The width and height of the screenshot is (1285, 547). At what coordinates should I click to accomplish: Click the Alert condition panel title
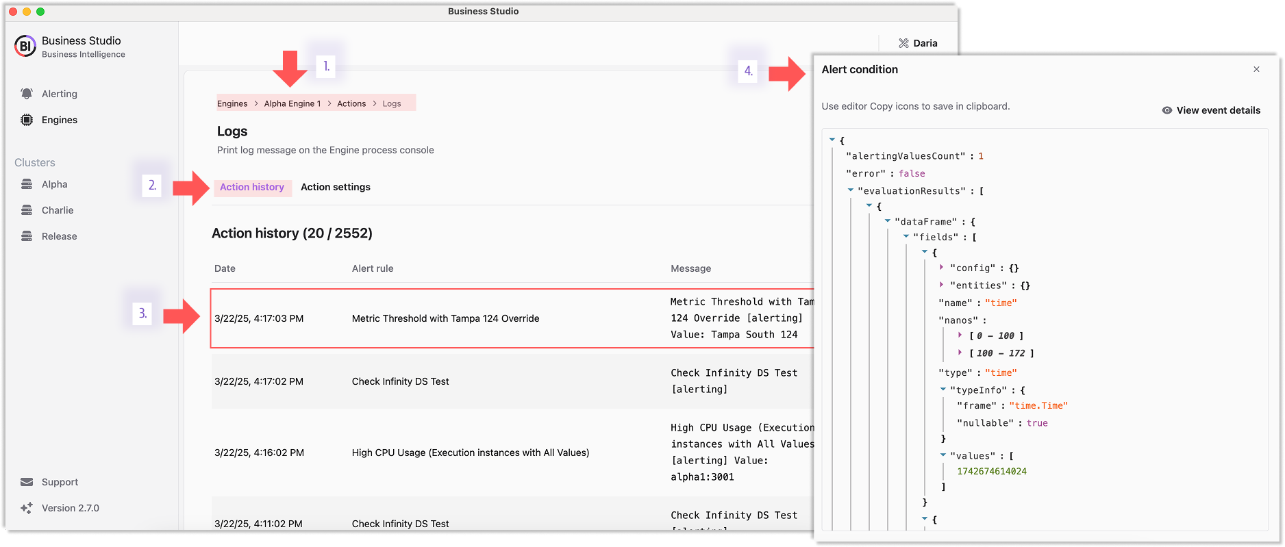click(860, 69)
